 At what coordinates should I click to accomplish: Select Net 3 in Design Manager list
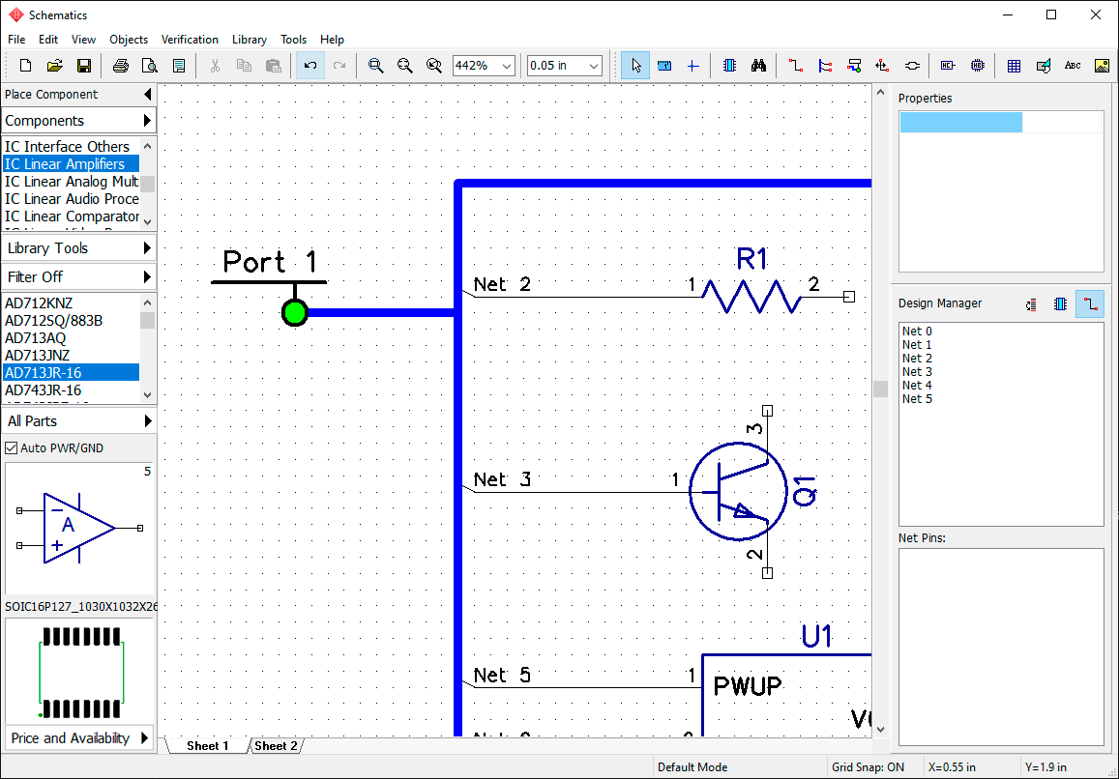pos(917,372)
